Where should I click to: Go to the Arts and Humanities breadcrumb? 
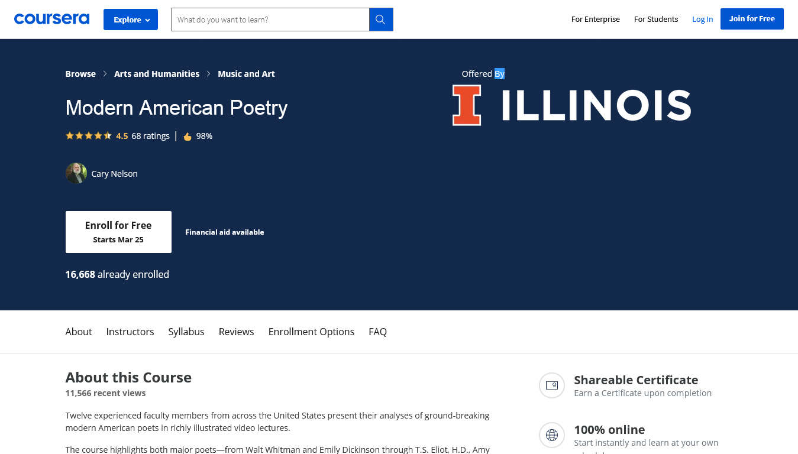click(x=157, y=74)
